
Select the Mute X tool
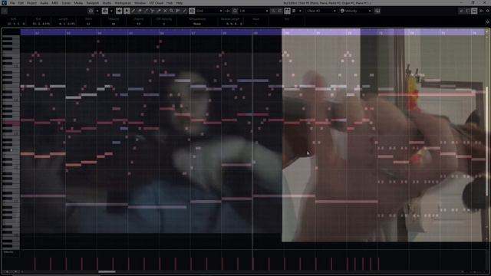165,11
